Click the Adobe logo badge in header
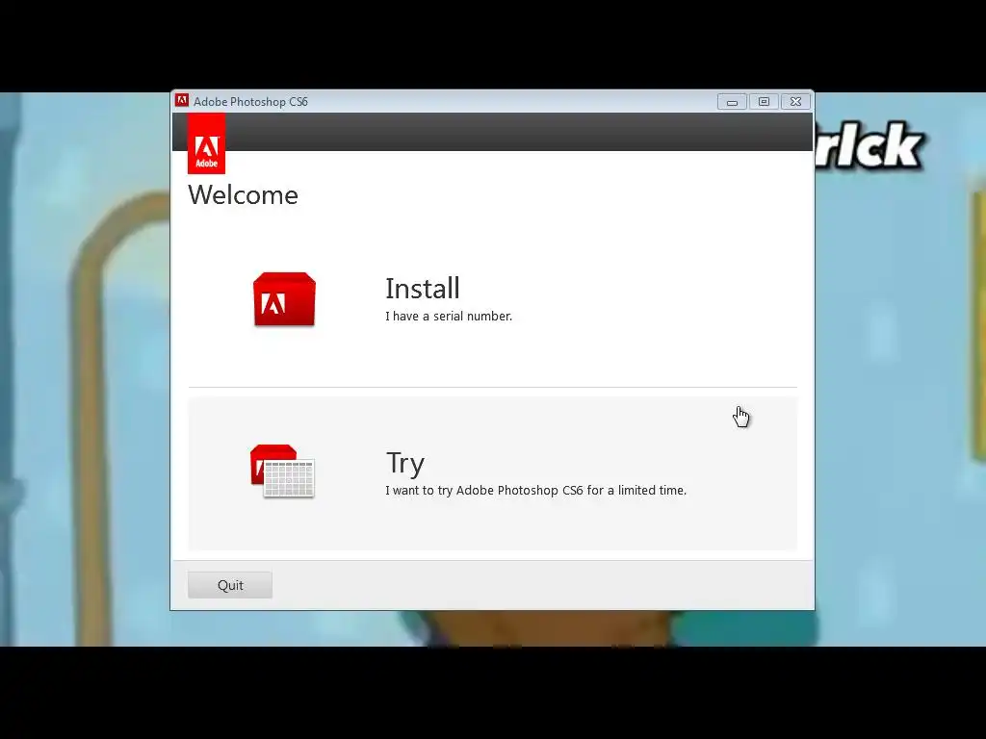Image resolution: width=986 pixels, height=739 pixels. pyautogui.click(x=206, y=144)
